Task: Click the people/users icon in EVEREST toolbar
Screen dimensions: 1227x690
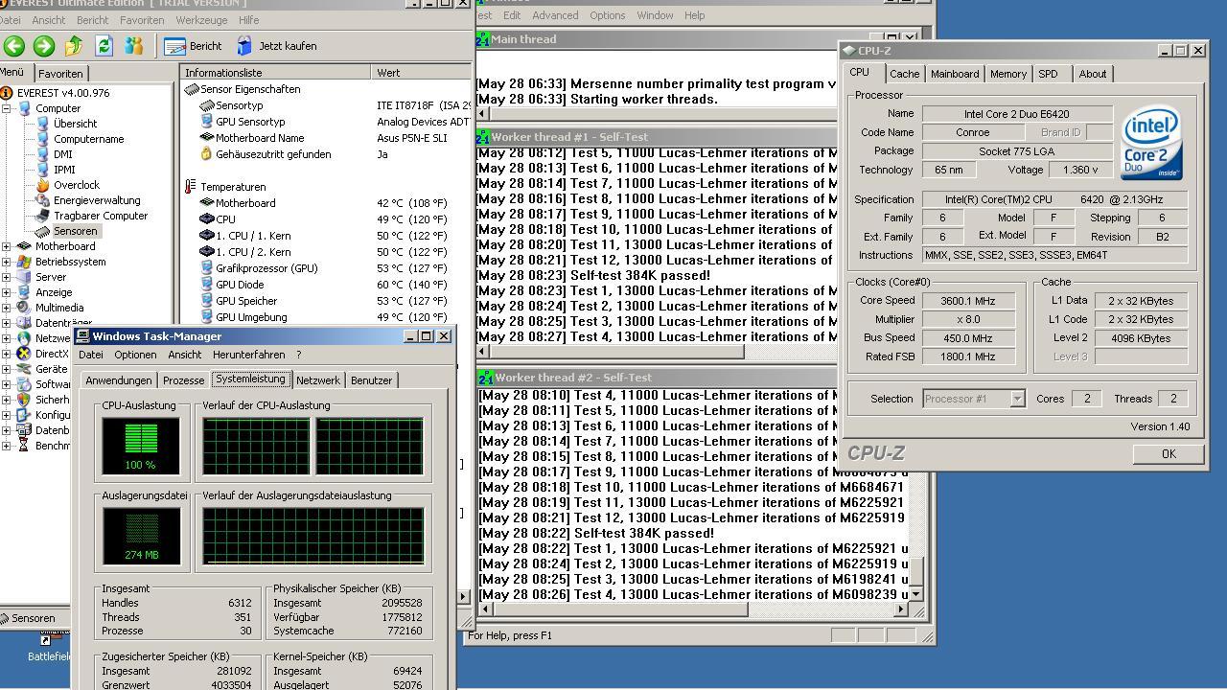Action: pos(133,45)
